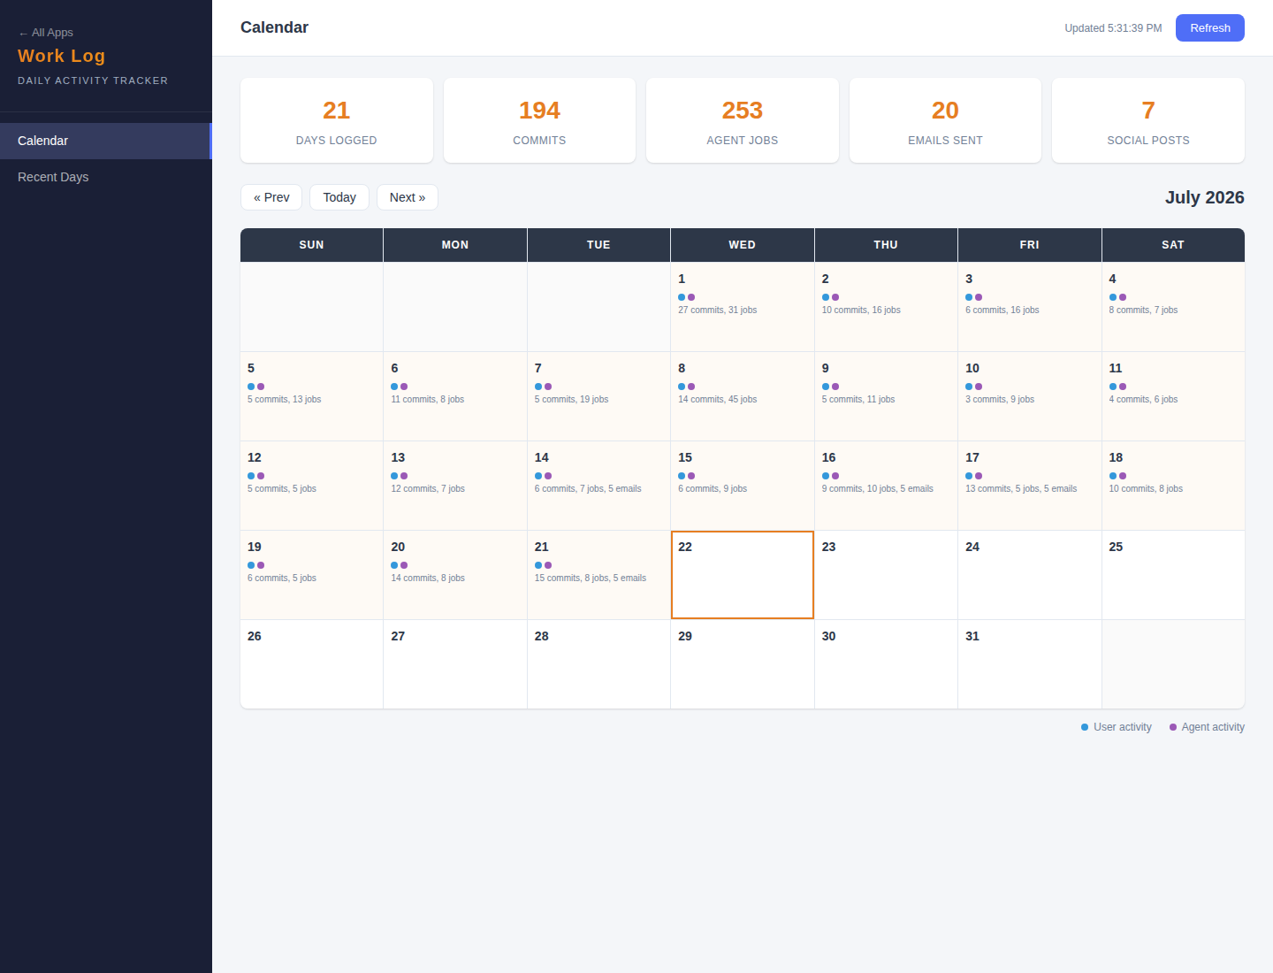Open Recent Days in the sidebar
The width and height of the screenshot is (1273, 973).
click(x=106, y=177)
